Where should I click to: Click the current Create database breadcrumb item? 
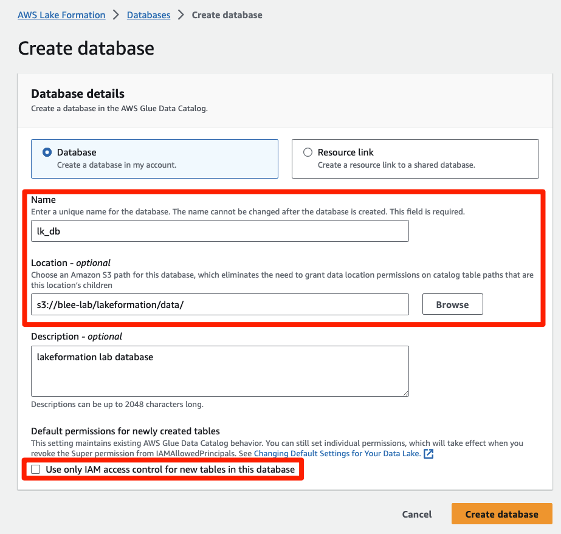(x=227, y=15)
